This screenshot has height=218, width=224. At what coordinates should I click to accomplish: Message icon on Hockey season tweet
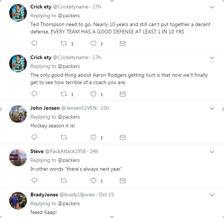[x=123, y=137]
